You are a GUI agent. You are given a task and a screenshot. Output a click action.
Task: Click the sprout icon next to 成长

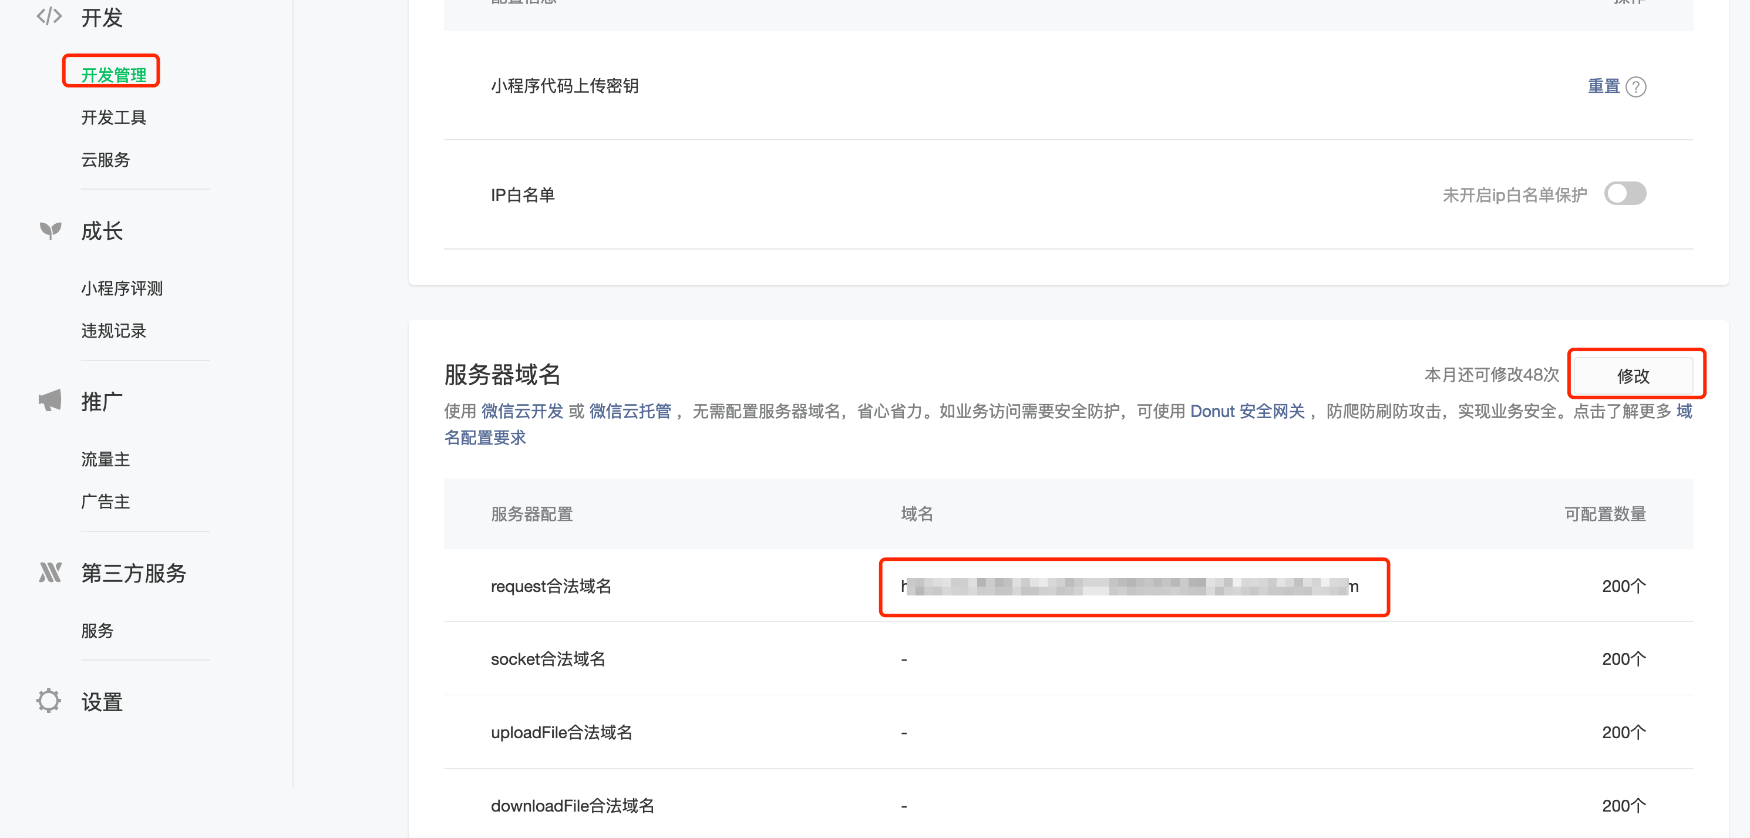point(51,231)
